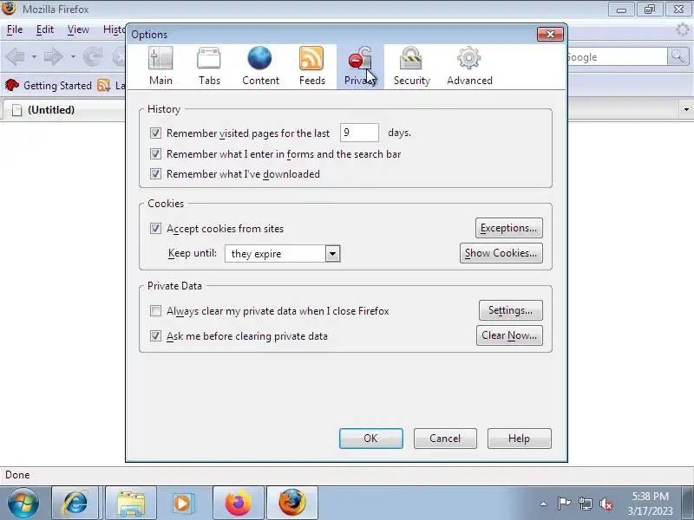This screenshot has width=694, height=520.
Task: Click the Google search box
Action: tap(616, 56)
